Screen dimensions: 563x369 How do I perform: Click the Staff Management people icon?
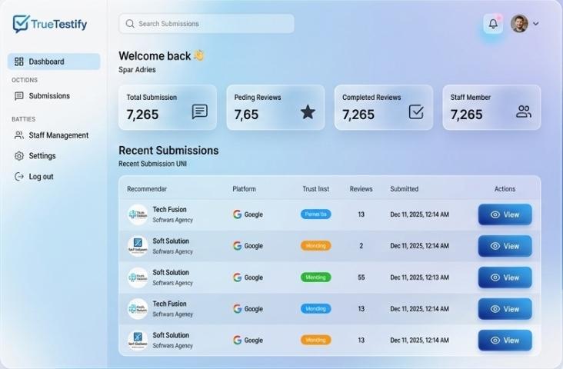point(19,135)
